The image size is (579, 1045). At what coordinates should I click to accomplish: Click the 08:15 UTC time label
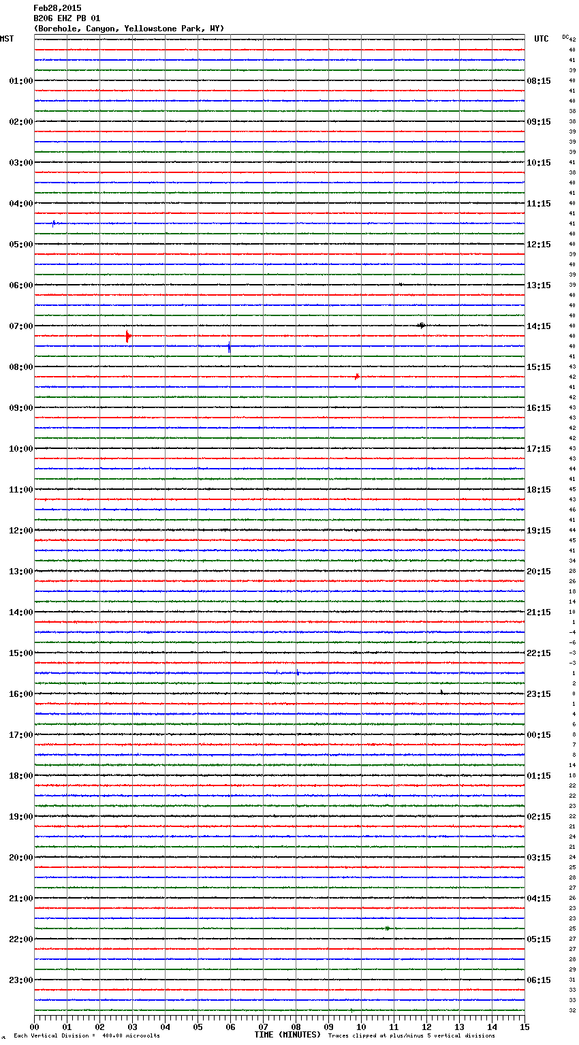[x=539, y=81]
